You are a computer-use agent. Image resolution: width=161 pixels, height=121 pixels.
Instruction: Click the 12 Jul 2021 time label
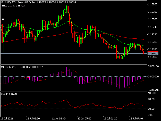click(7, 118)
